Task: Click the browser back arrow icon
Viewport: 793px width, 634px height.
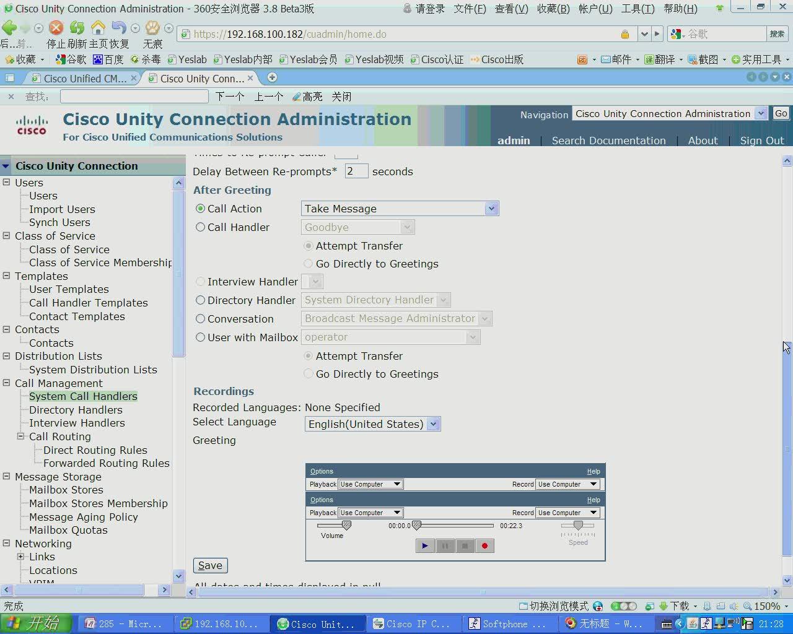Action: (x=9, y=28)
